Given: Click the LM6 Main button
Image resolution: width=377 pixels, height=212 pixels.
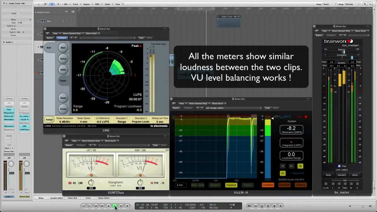Looking at the screenshot, I should click(63, 48).
